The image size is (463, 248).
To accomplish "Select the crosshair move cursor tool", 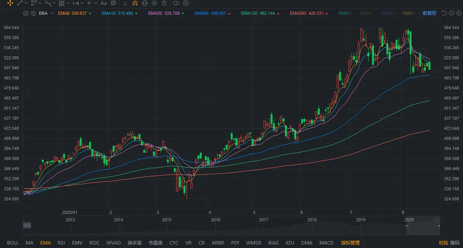I will click(10, 3).
